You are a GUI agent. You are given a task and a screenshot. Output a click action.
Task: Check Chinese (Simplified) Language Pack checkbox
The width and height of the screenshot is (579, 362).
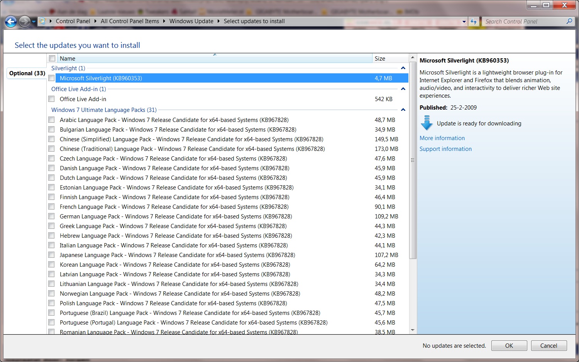(51, 139)
